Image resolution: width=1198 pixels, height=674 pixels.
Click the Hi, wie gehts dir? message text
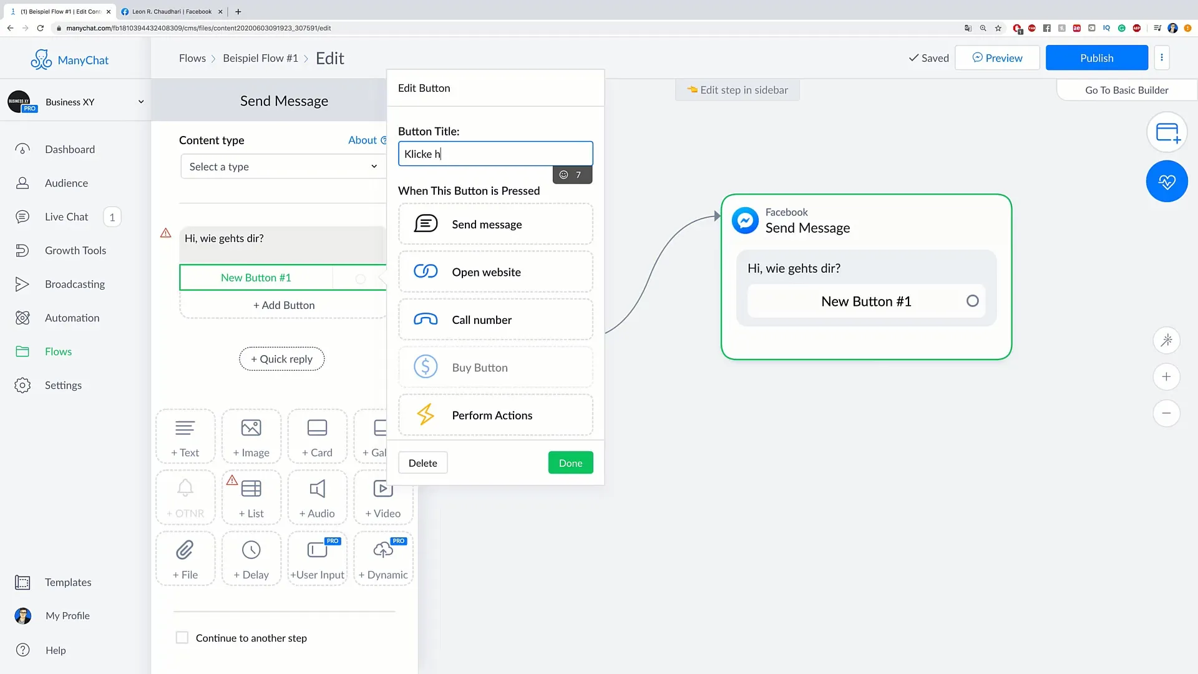point(224,238)
